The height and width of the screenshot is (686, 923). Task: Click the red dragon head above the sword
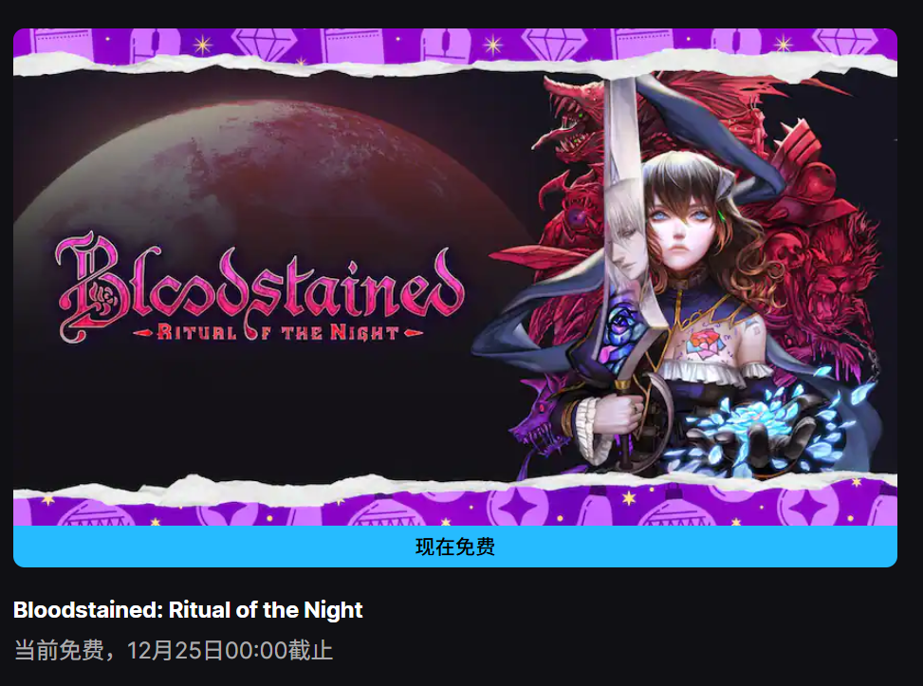point(571,121)
